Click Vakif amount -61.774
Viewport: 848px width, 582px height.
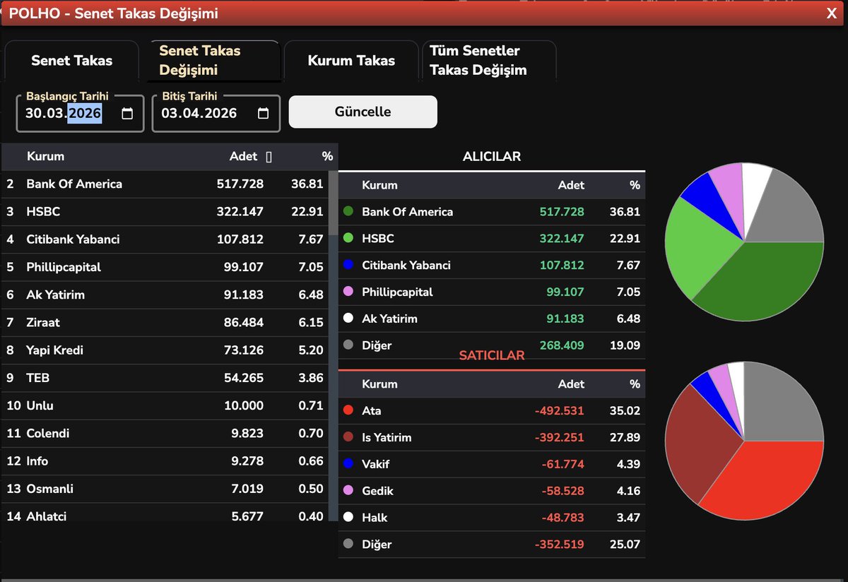pos(563,464)
